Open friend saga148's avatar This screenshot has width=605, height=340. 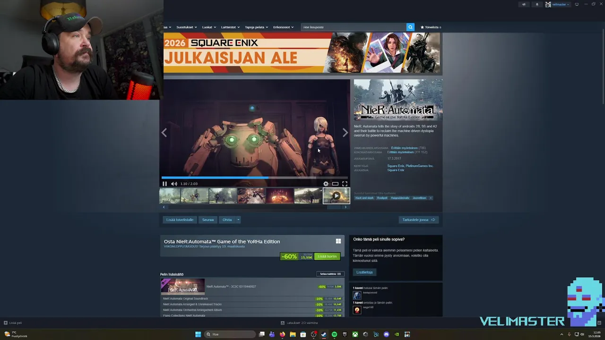(x=357, y=310)
